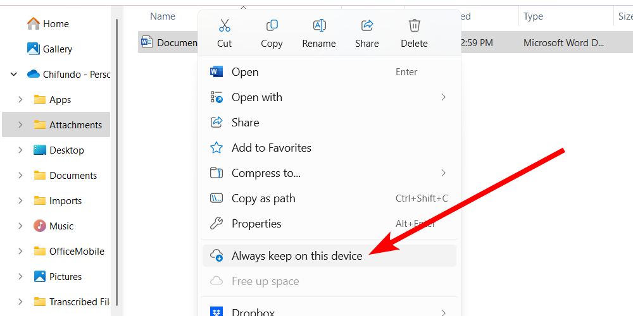
Task: Click the wrench icon for Properties
Action: pyautogui.click(x=216, y=223)
